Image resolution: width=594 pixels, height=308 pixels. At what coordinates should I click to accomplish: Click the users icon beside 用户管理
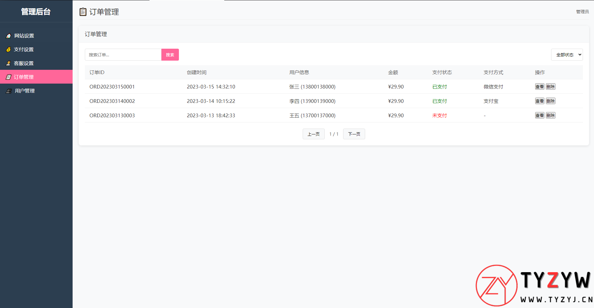coord(9,91)
